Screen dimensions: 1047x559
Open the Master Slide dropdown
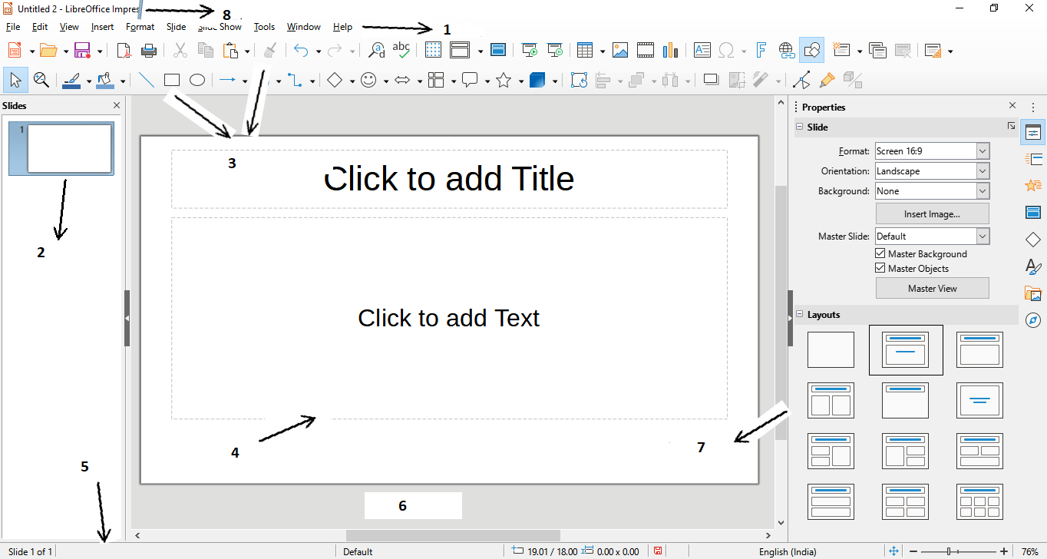(x=985, y=236)
